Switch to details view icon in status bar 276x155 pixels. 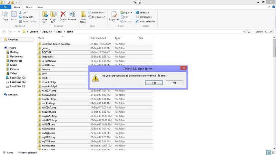tap(268, 152)
